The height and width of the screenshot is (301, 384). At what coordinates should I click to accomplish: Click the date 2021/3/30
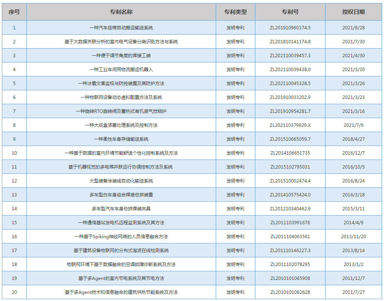tap(353, 70)
